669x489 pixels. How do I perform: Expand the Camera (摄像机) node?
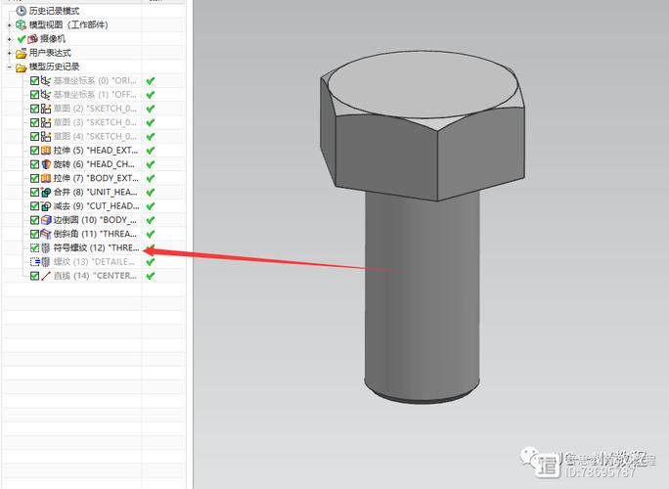tap(10, 39)
